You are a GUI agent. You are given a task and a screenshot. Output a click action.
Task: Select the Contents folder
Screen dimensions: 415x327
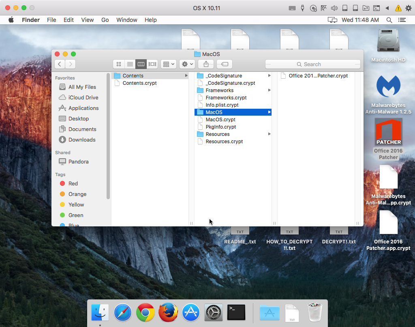click(150, 76)
